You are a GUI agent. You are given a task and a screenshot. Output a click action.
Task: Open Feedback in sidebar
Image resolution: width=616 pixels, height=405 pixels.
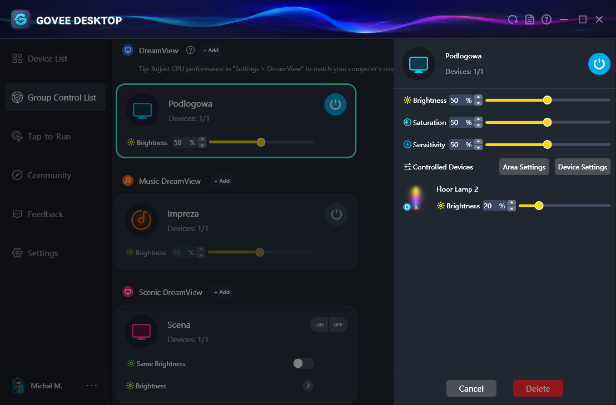pyautogui.click(x=56, y=214)
